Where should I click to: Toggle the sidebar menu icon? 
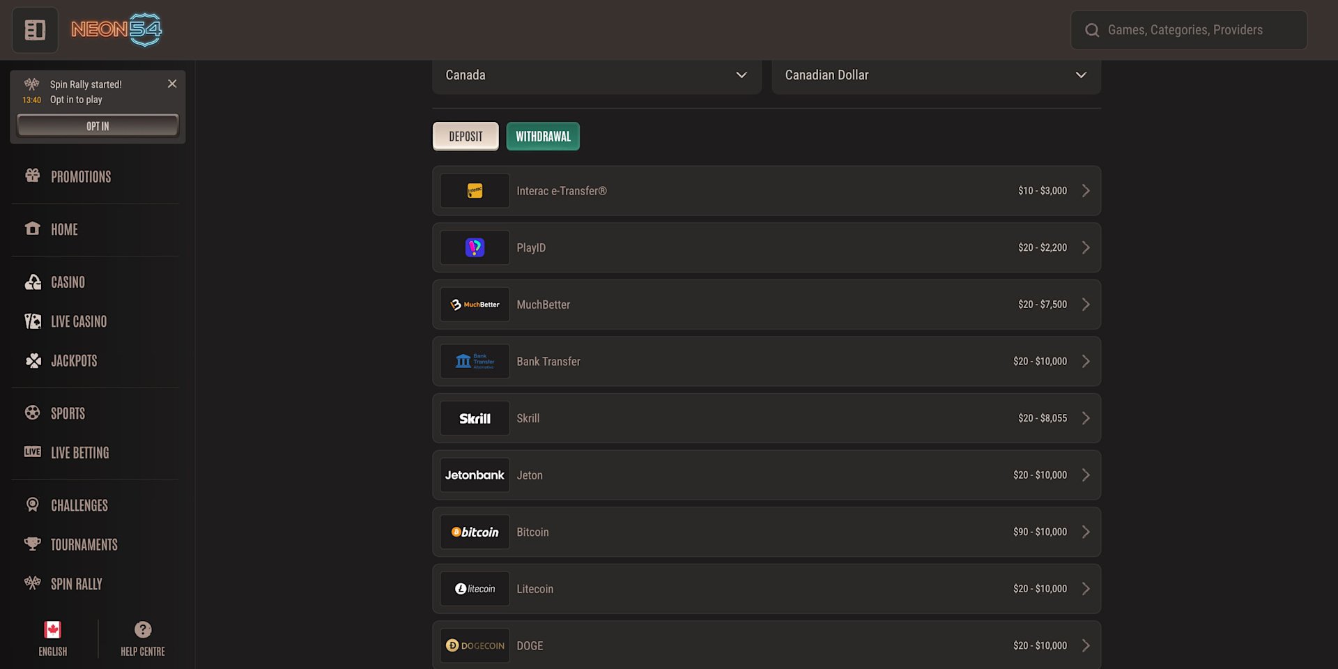pos(35,30)
